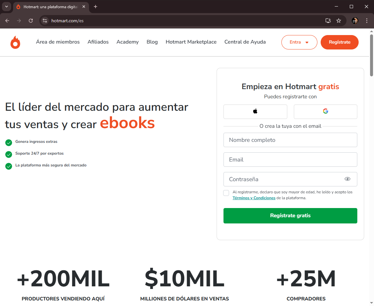The height and width of the screenshot is (306, 374).
Task: Go to Afiliados page
Action: pos(98,42)
